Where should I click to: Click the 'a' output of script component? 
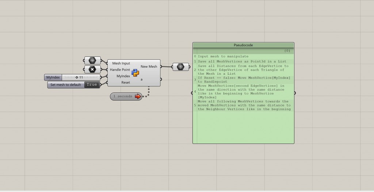(142, 79)
